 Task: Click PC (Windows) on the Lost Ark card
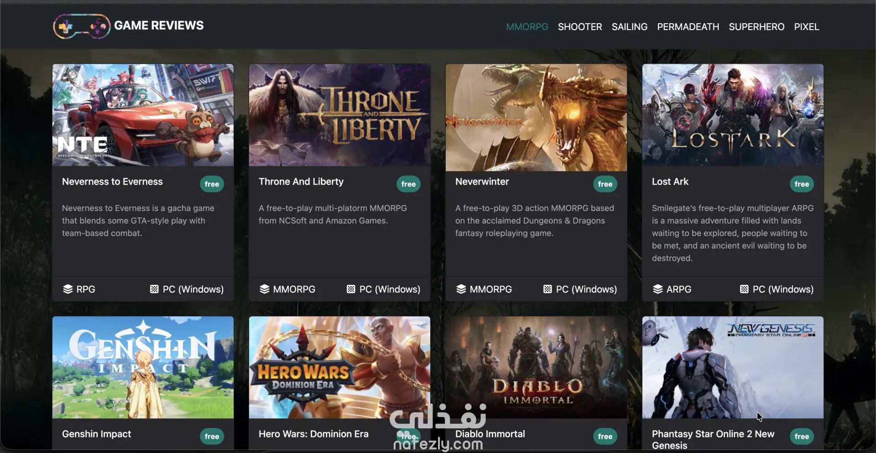(x=783, y=289)
